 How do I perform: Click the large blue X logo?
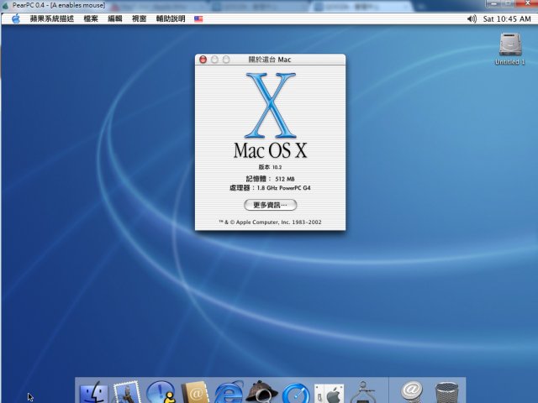[x=271, y=105]
